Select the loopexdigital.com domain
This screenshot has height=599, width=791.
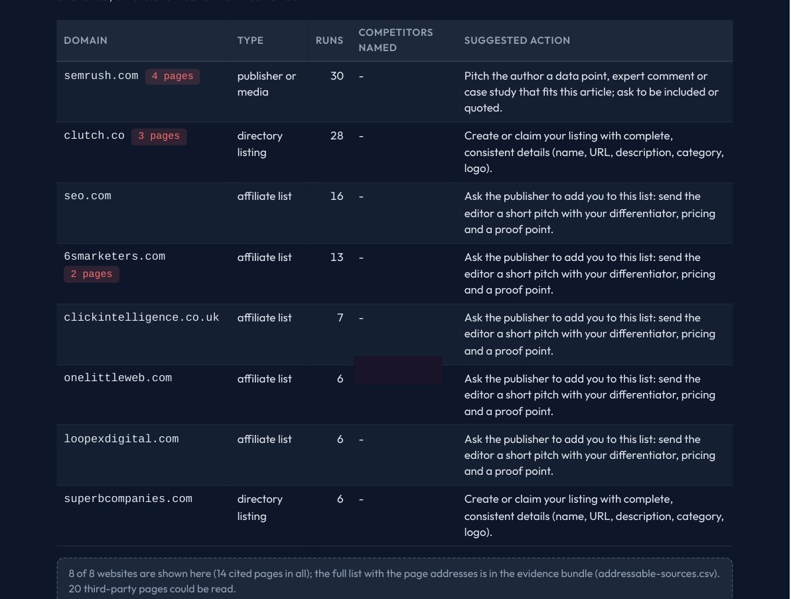[x=121, y=439]
